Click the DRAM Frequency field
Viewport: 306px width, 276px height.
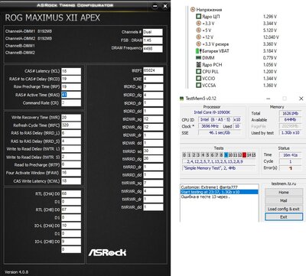[153, 49]
